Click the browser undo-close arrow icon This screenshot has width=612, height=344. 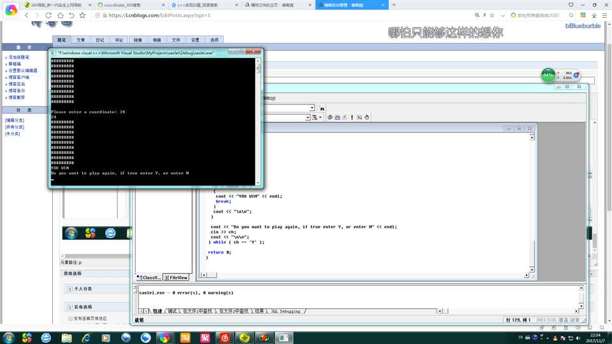[x=71, y=15]
